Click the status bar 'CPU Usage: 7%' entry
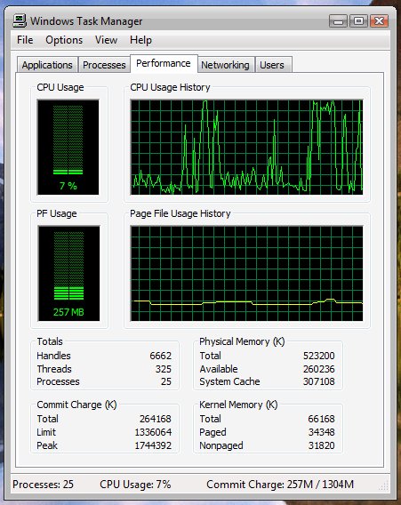The width and height of the screenshot is (401, 505). click(135, 484)
